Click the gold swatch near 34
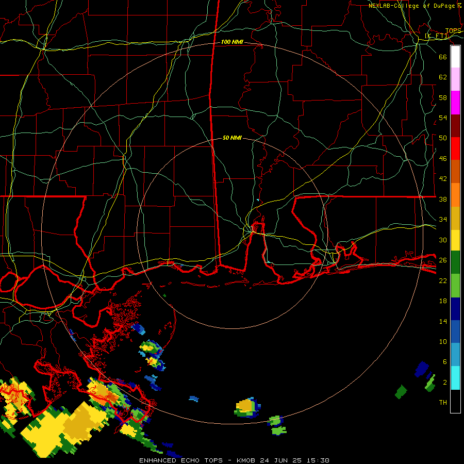 [455, 218]
